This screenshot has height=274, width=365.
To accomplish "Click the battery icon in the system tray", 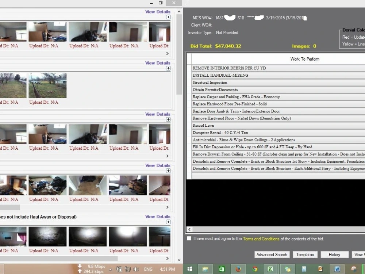I will (119, 269).
